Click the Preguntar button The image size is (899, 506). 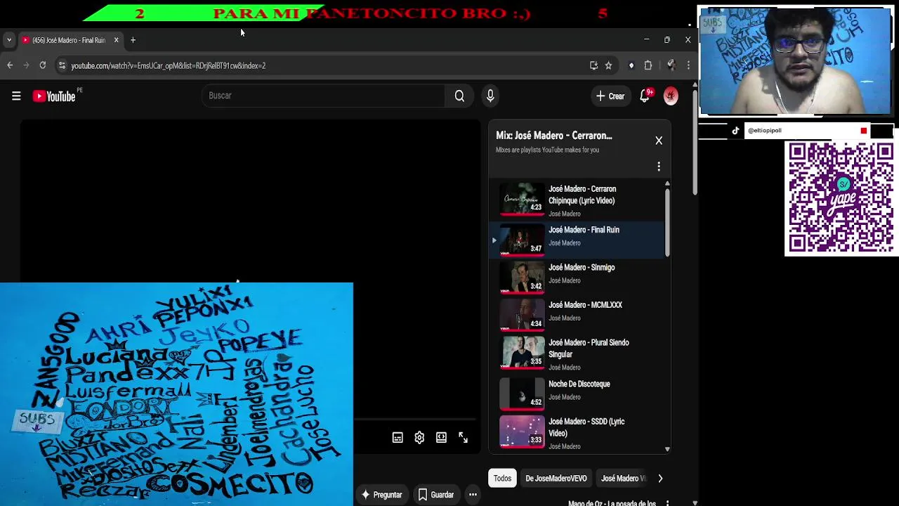381,495
